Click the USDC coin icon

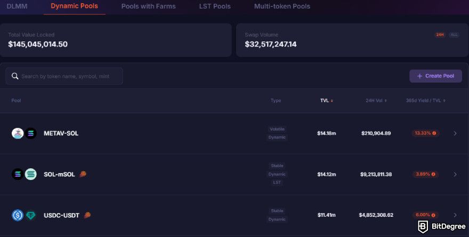pos(18,215)
